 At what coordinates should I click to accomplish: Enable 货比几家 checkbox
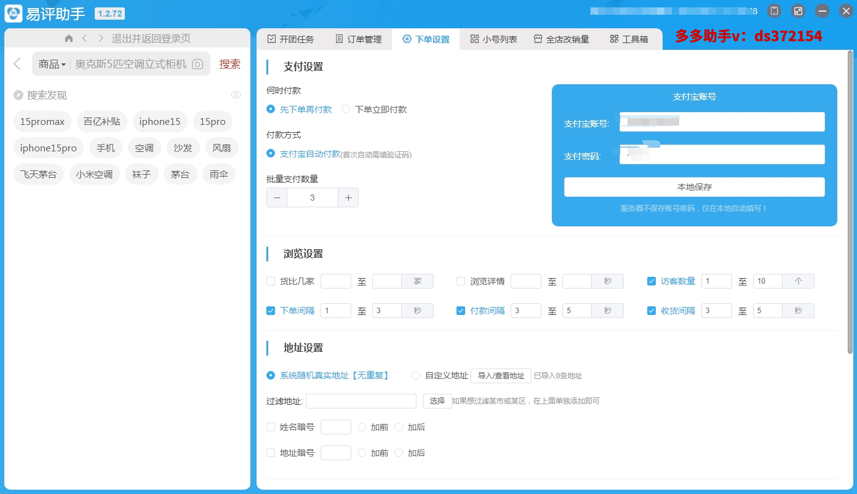click(271, 281)
